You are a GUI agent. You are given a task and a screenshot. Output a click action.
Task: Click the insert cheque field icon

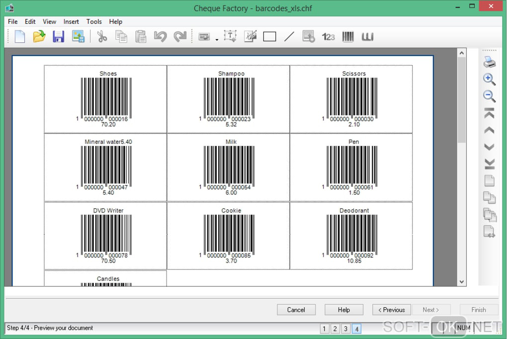[x=204, y=37]
